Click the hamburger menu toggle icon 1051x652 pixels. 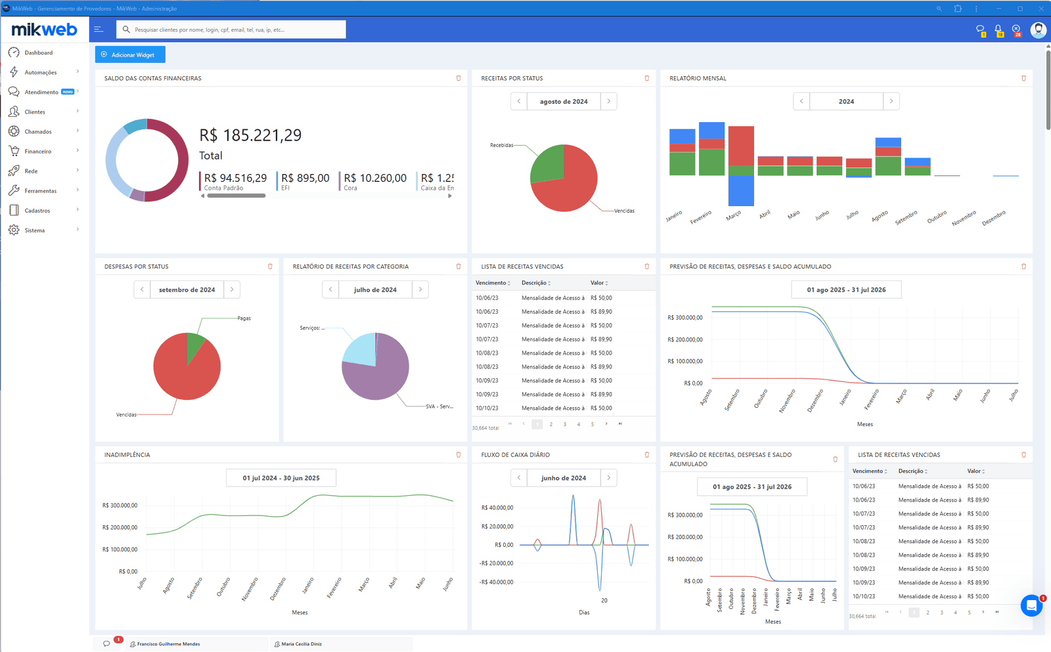(x=99, y=30)
